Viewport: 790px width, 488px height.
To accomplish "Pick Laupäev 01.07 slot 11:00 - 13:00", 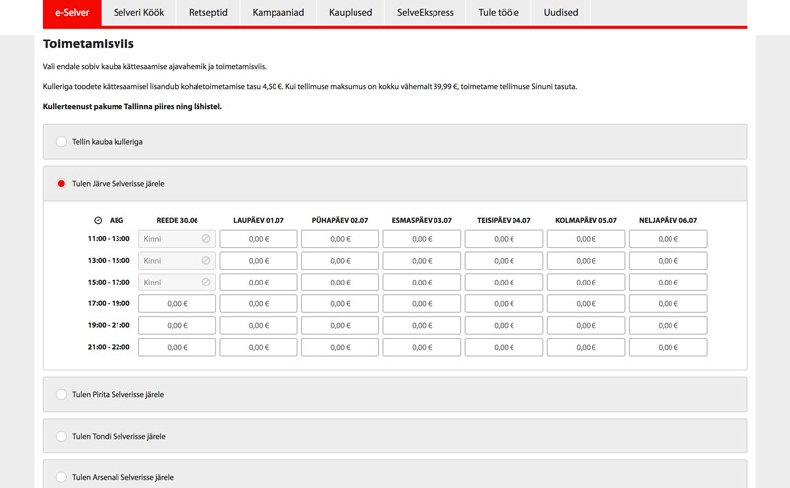I will (x=259, y=239).
